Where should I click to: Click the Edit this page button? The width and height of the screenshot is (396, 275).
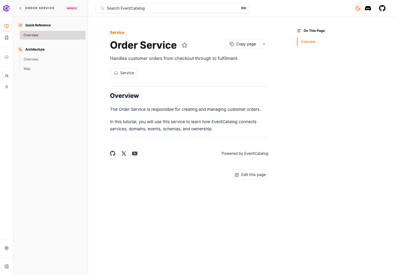[x=250, y=175]
